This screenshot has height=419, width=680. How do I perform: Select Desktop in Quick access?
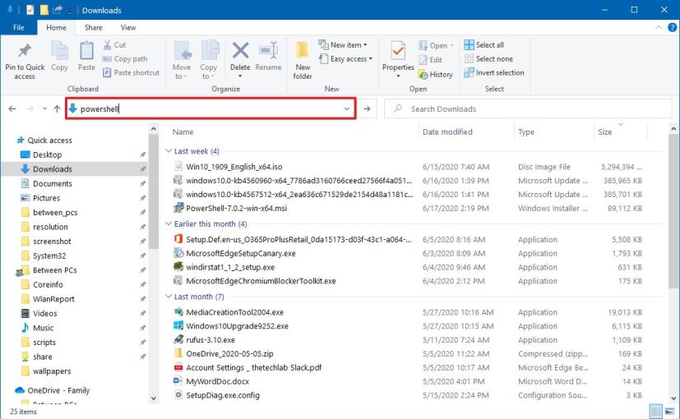click(47, 154)
